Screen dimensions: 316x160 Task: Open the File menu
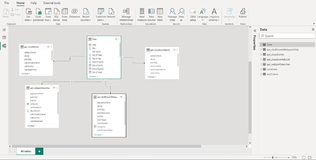(7, 3)
